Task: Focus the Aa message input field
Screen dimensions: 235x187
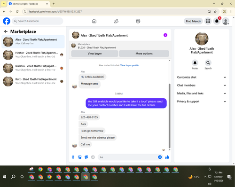Action: click(x=128, y=157)
